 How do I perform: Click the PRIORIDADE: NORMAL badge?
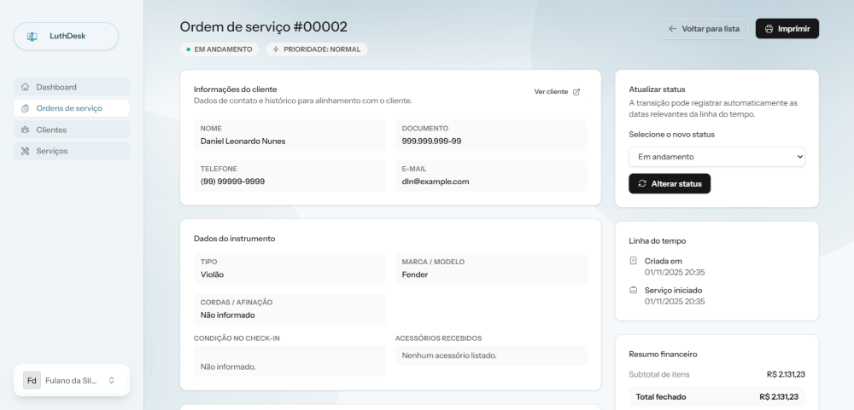click(x=317, y=49)
